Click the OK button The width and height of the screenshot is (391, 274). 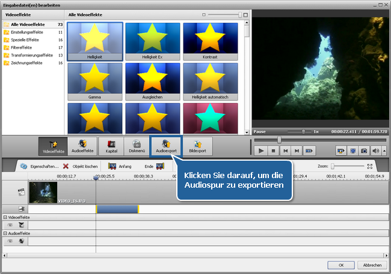(340, 264)
